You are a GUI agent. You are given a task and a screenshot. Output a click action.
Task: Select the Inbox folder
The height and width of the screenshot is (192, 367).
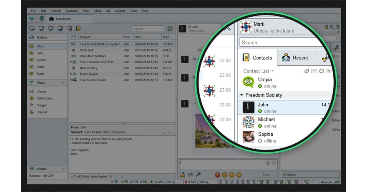point(40,46)
